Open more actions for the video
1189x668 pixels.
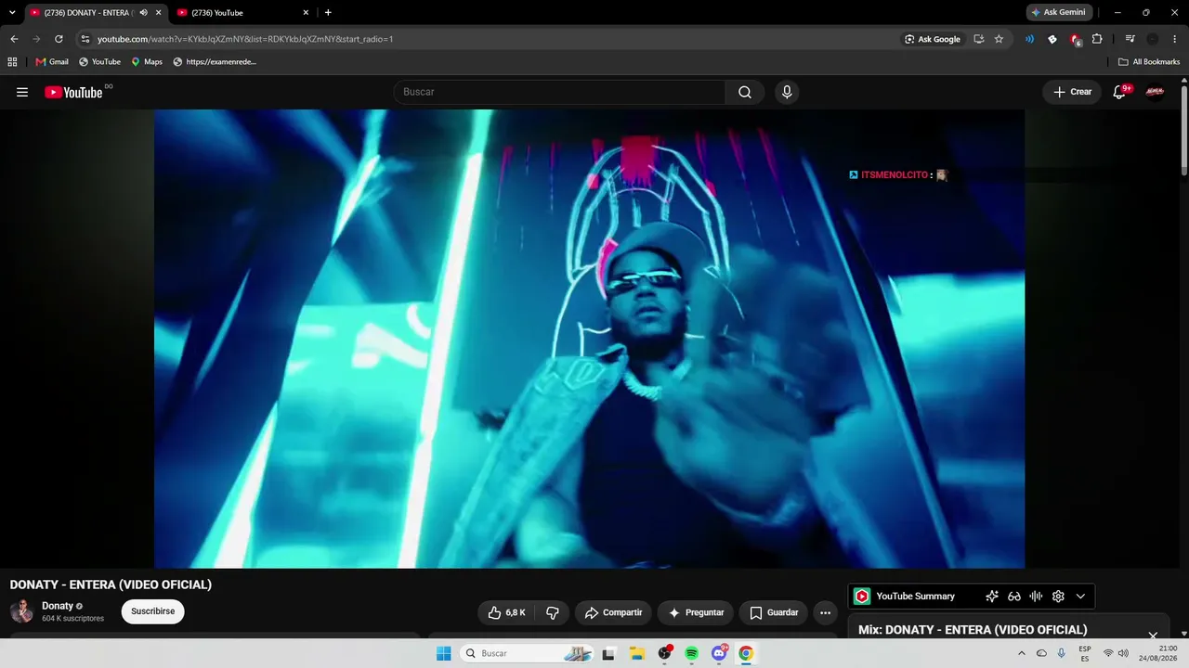point(825,612)
